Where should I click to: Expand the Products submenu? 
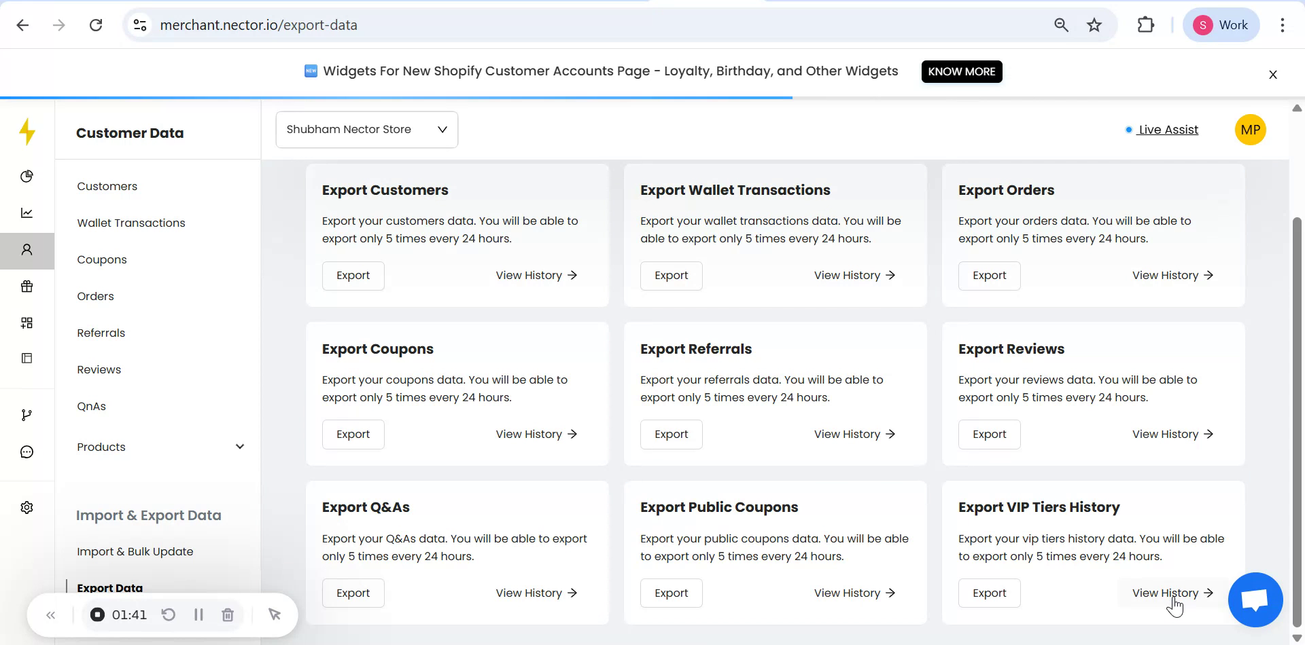239,447
